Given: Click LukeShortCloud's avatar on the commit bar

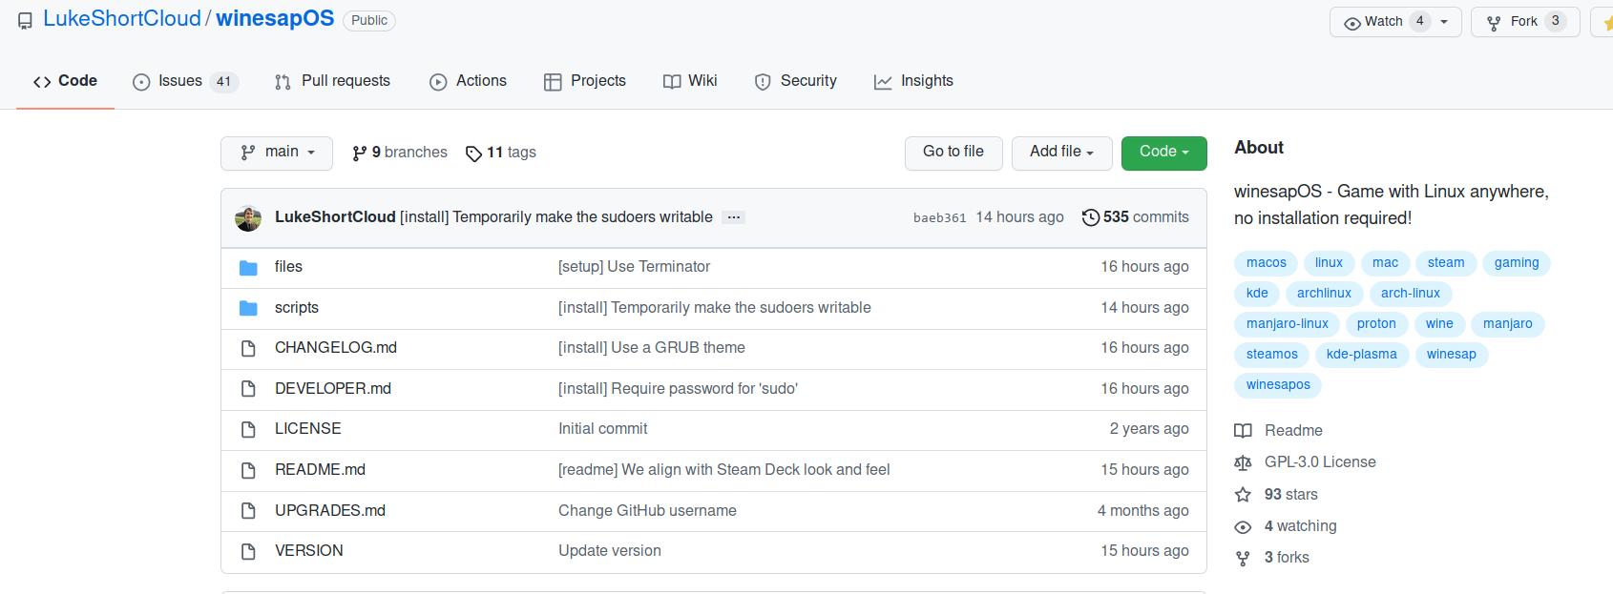Looking at the screenshot, I should click(248, 218).
